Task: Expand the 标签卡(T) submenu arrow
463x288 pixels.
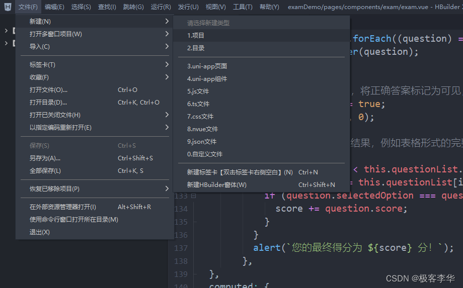Action: click(167, 64)
